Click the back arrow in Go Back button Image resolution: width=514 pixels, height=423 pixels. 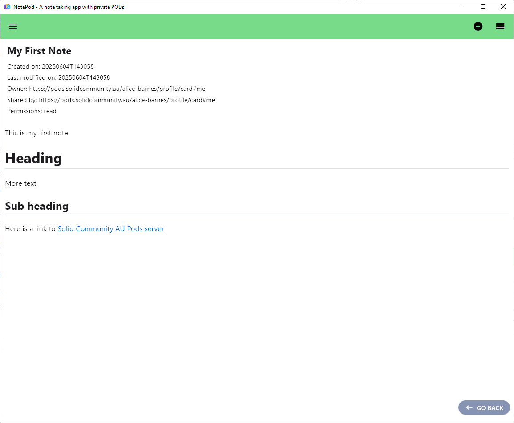[x=469, y=407]
